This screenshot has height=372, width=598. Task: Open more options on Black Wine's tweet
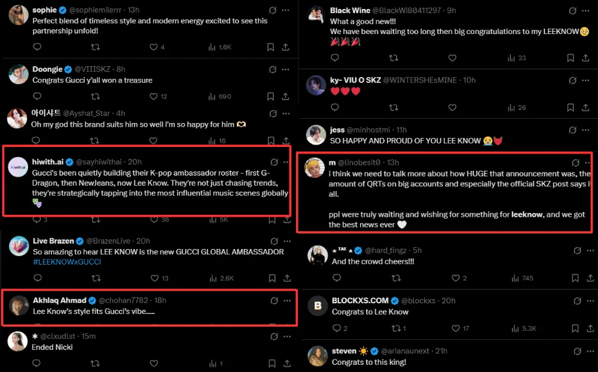[588, 10]
